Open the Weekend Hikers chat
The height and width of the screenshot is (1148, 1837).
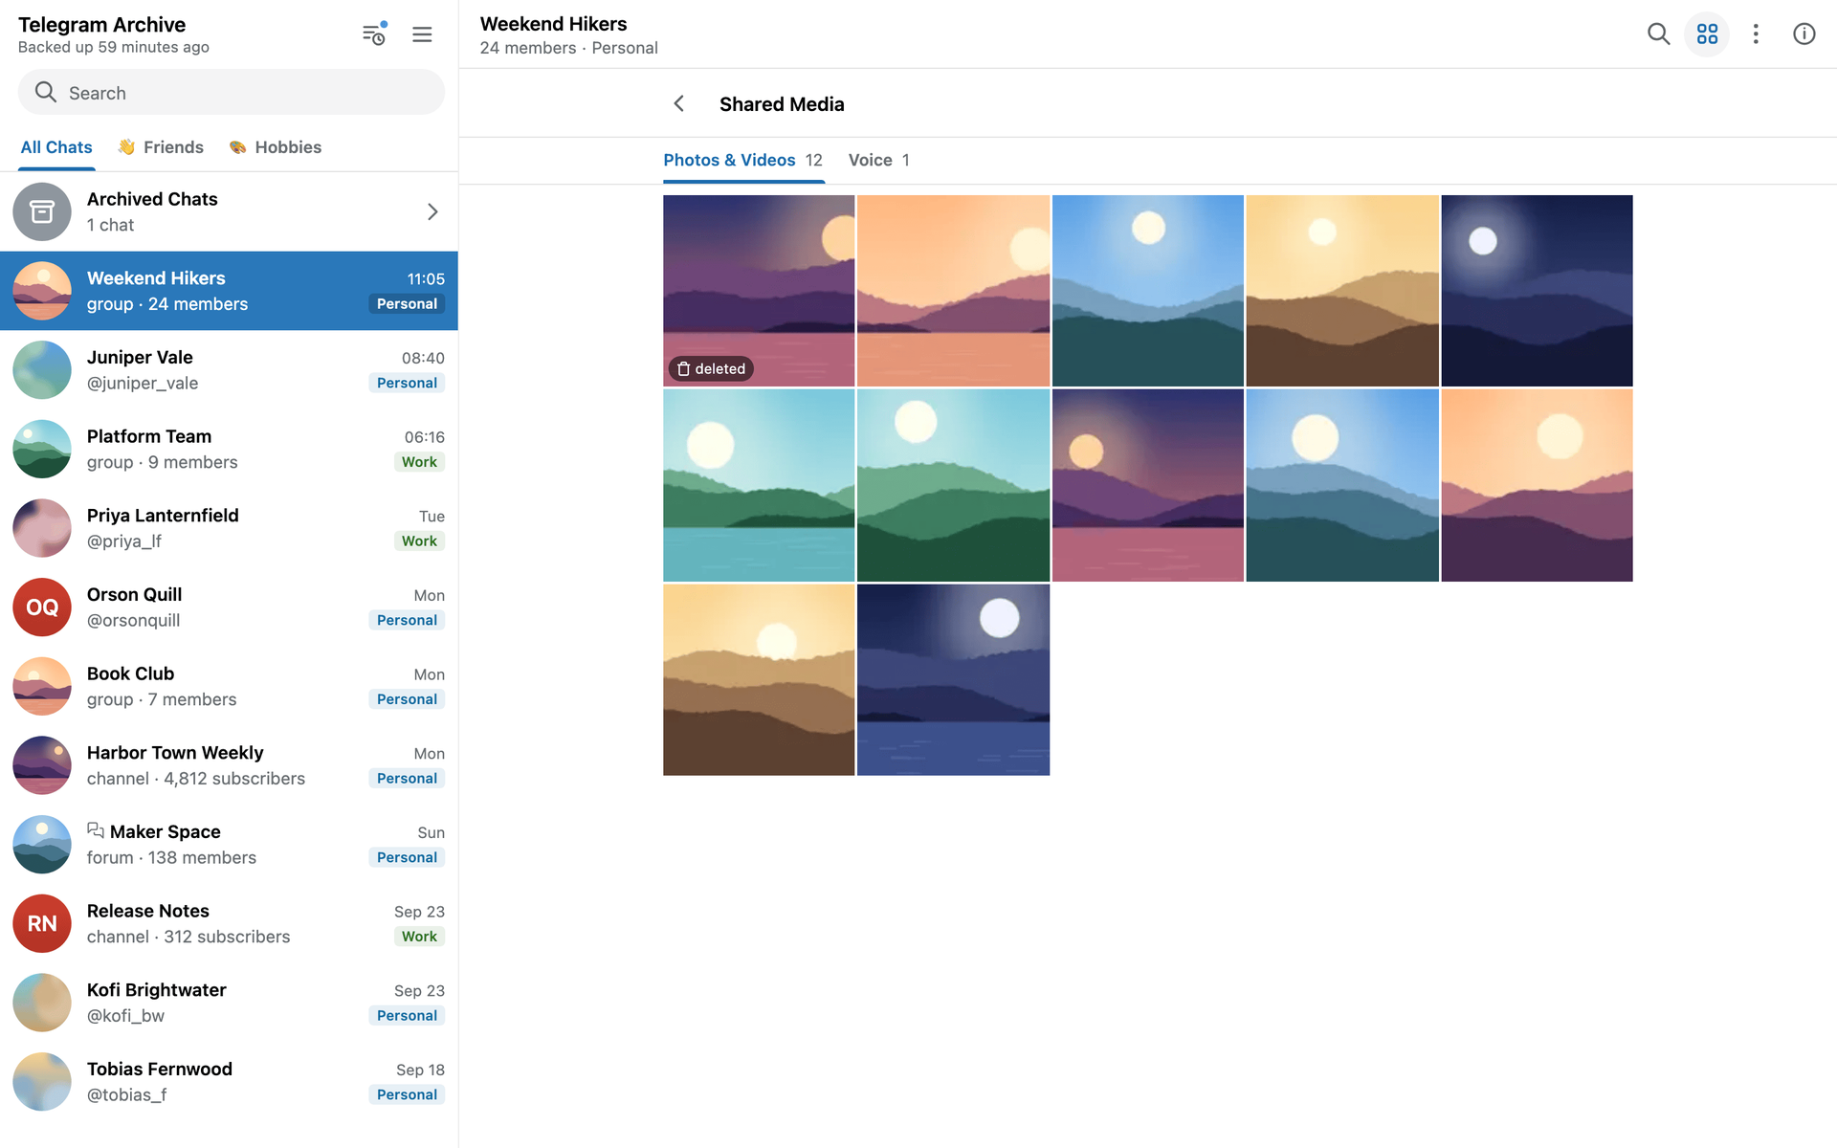(229, 291)
